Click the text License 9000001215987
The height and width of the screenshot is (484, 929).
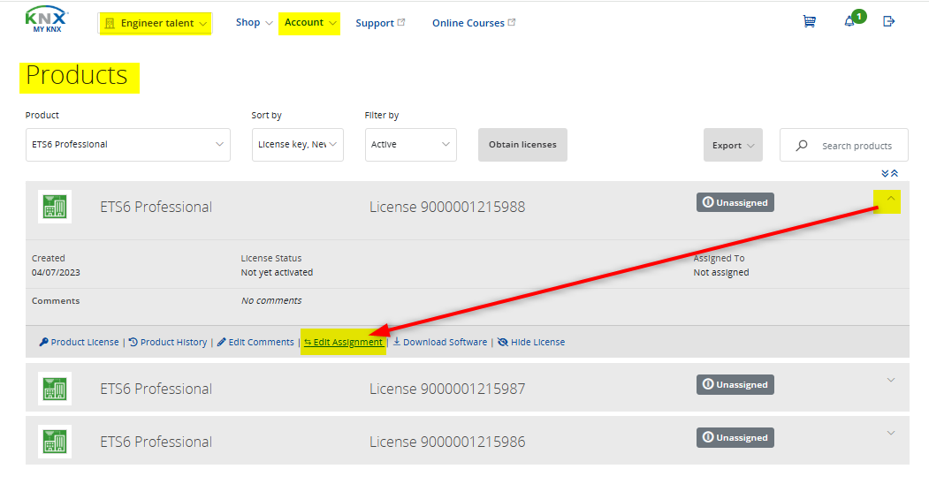point(447,389)
